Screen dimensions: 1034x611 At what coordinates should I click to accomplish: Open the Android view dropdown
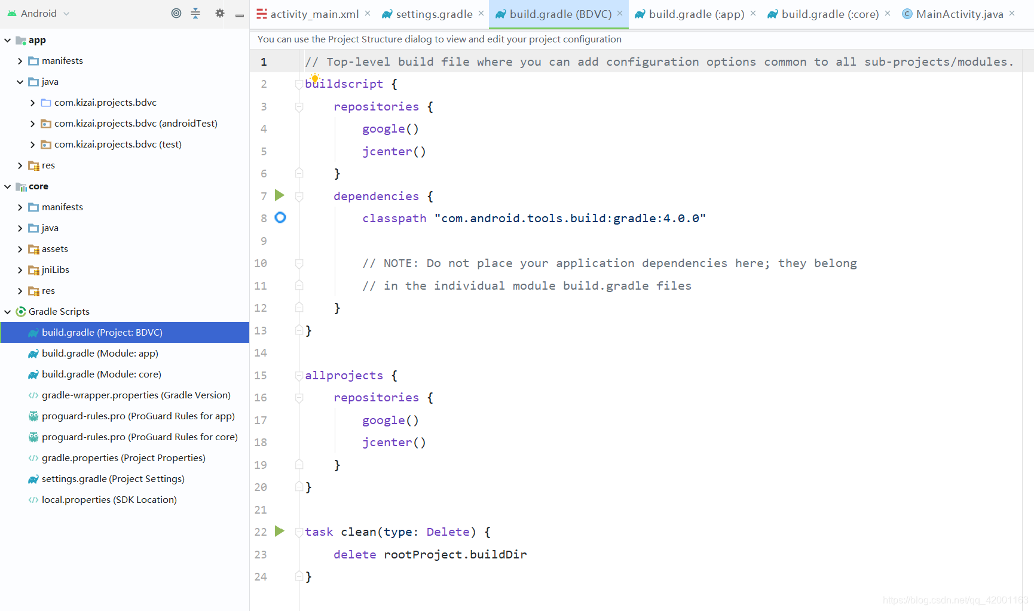(39, 13)
